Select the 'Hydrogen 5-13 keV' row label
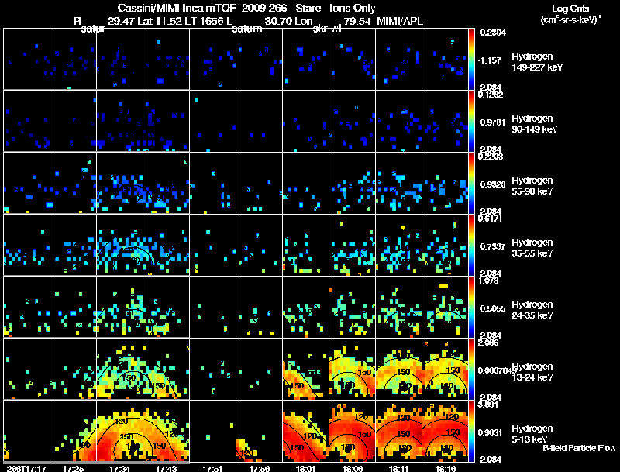620x472 pixels. (532, 434)
